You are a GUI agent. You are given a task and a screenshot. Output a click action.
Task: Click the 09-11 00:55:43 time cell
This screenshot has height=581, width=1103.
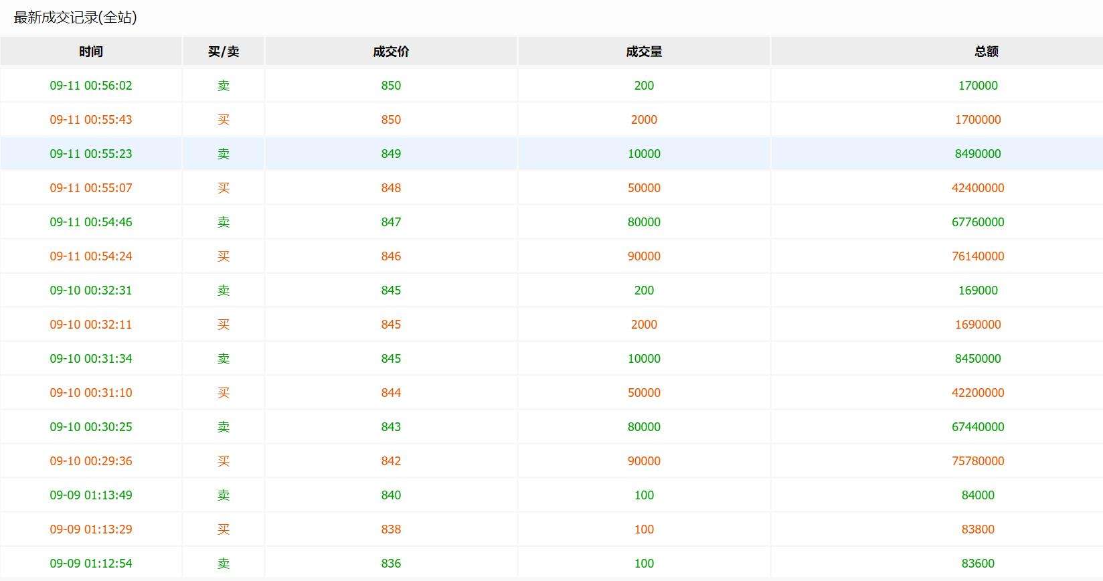(91, 120)
